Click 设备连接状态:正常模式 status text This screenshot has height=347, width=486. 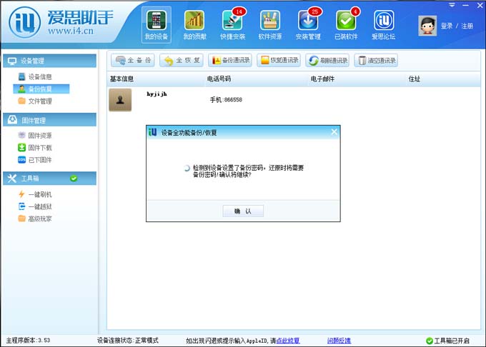(128, 341)
